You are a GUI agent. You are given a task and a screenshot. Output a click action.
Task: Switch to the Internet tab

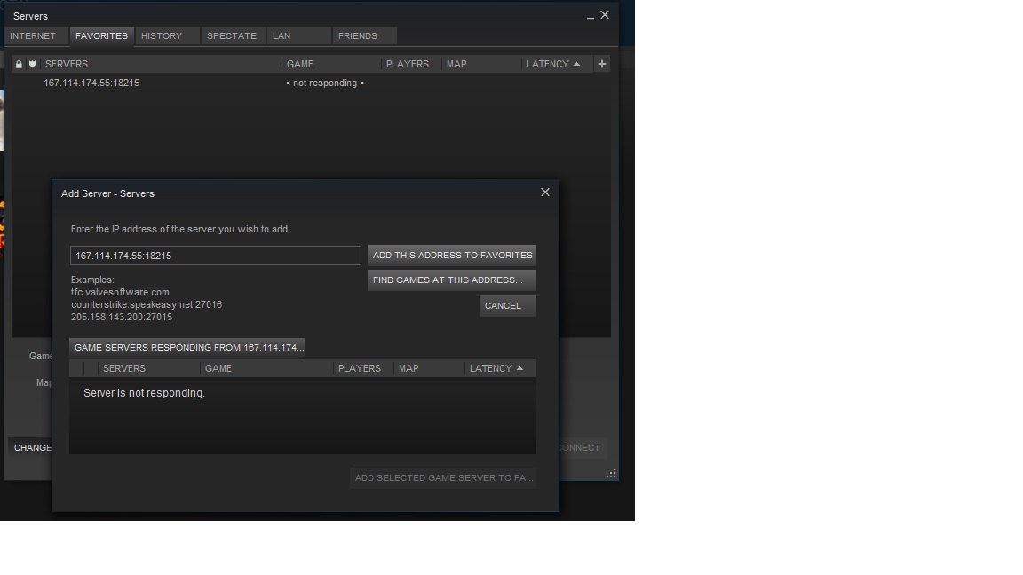point(36,35)
